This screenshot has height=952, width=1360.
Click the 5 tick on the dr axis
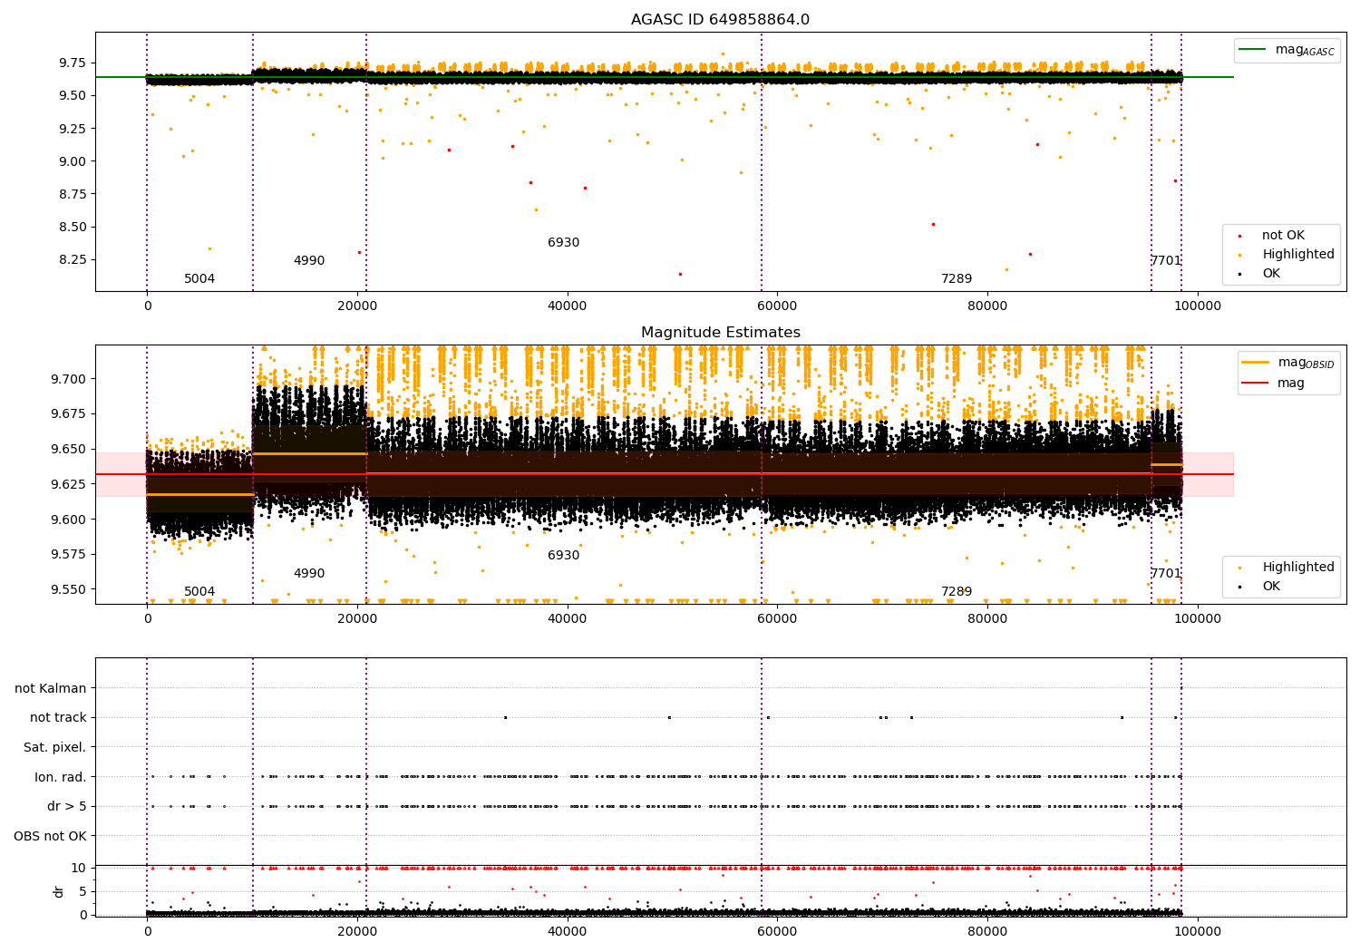[x=83, y=892]
